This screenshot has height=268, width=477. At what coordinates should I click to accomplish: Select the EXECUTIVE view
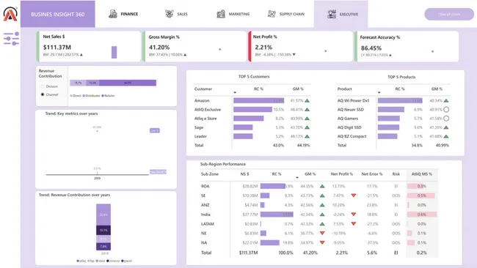coord(341,14)
